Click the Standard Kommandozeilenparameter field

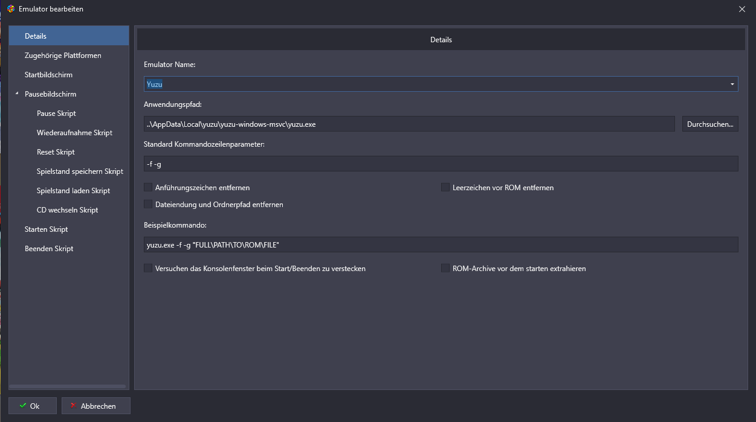click(x=441, y=164)
